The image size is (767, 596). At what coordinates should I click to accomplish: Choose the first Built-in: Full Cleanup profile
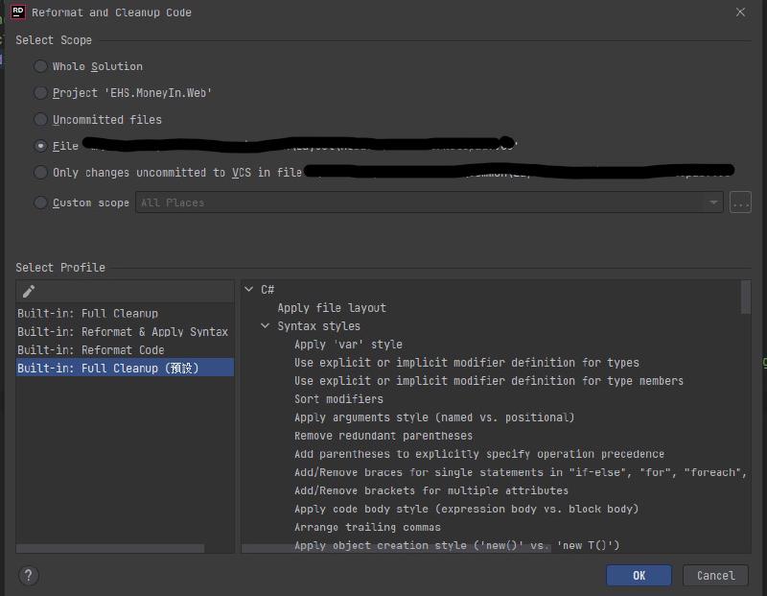(x=87, y=314)
